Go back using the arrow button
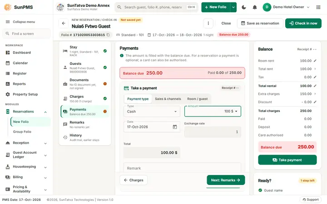This screenshot has height=204, width=327. [x=64, y=23]
